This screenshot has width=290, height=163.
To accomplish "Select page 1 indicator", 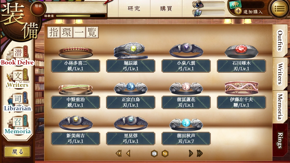I will click(x=154, y=154).
